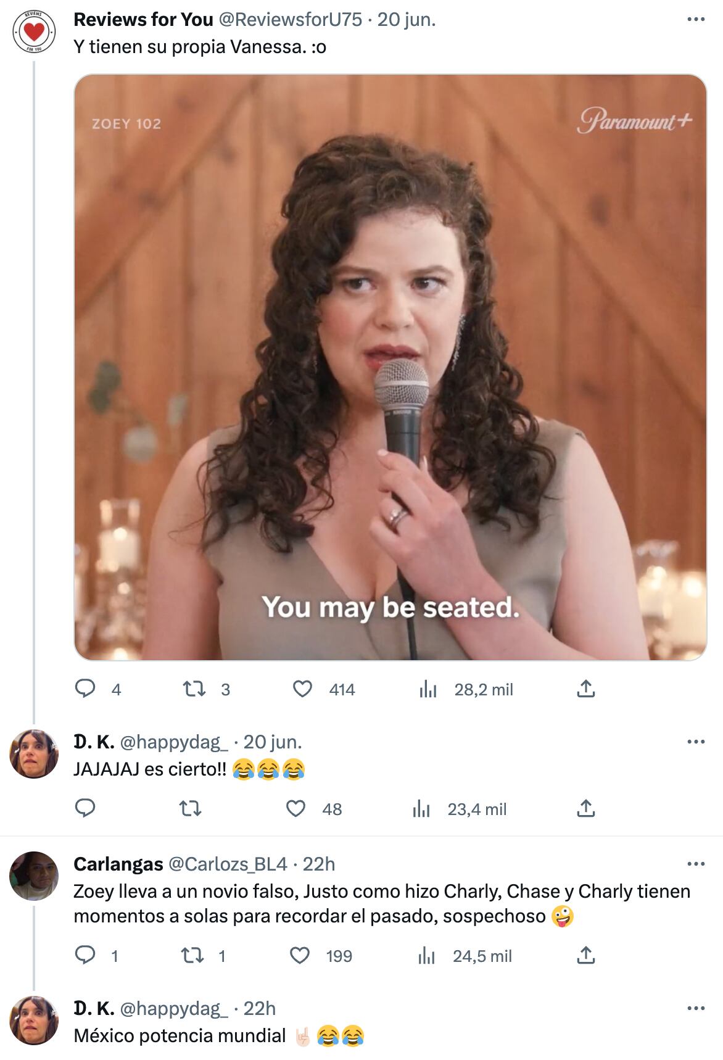The width and height of the screenshot is (723, 1060).
Task: Like the reply with 48 likes
Action: [296, 808]
